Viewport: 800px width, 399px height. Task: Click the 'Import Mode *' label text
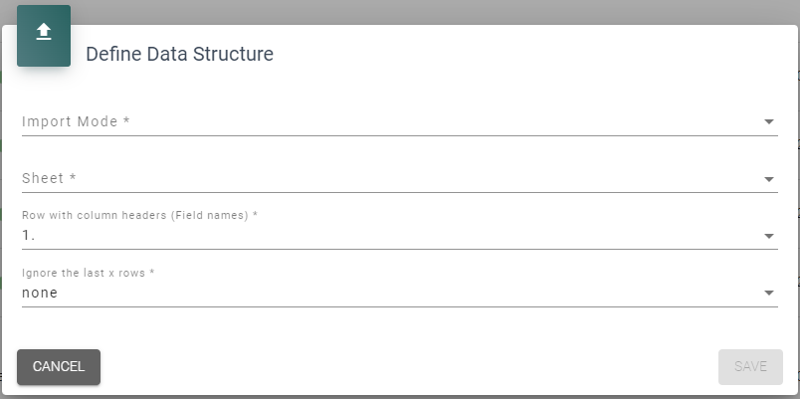pos(76,121)
